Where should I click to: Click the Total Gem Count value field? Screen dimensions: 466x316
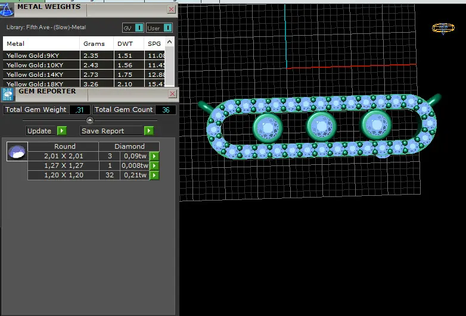pyautogui.click(x=166, y=109)
